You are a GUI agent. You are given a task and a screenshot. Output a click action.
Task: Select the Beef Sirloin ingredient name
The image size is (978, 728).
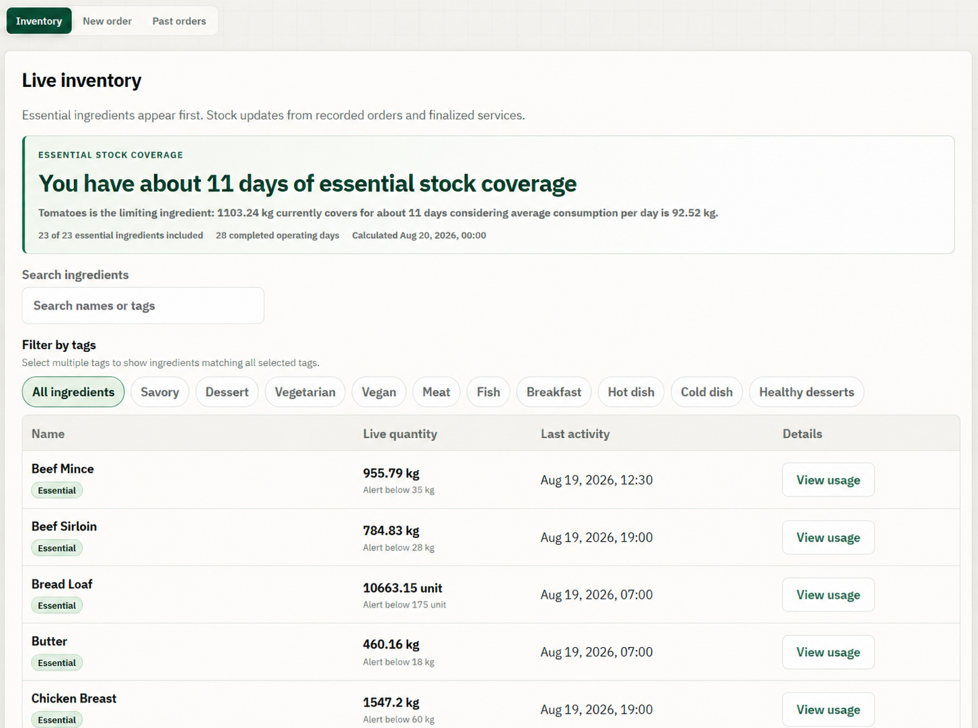point(64,526)
